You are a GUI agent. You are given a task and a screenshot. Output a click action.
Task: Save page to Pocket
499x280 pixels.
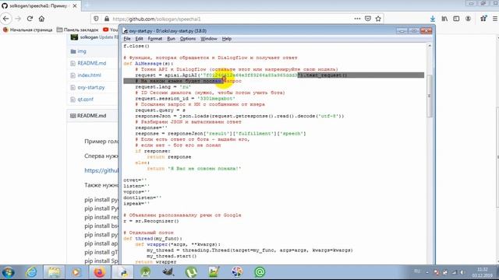(x=368, y=19)
